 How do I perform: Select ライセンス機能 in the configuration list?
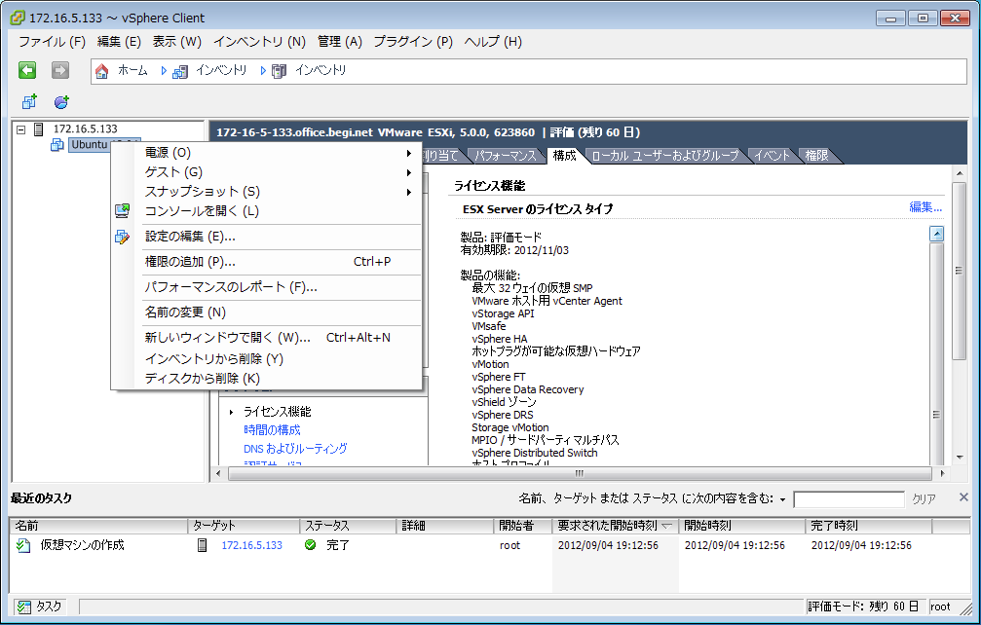pos(278,411)
